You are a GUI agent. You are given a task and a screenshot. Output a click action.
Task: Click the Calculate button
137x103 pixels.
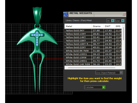(95, 87)
